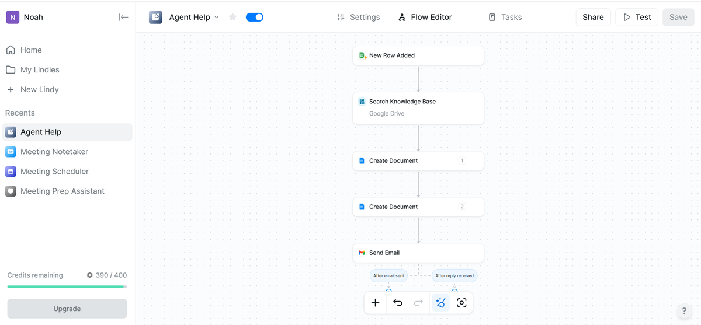
Task: Switch to the Tasks tab
Action: click(505, 17)
